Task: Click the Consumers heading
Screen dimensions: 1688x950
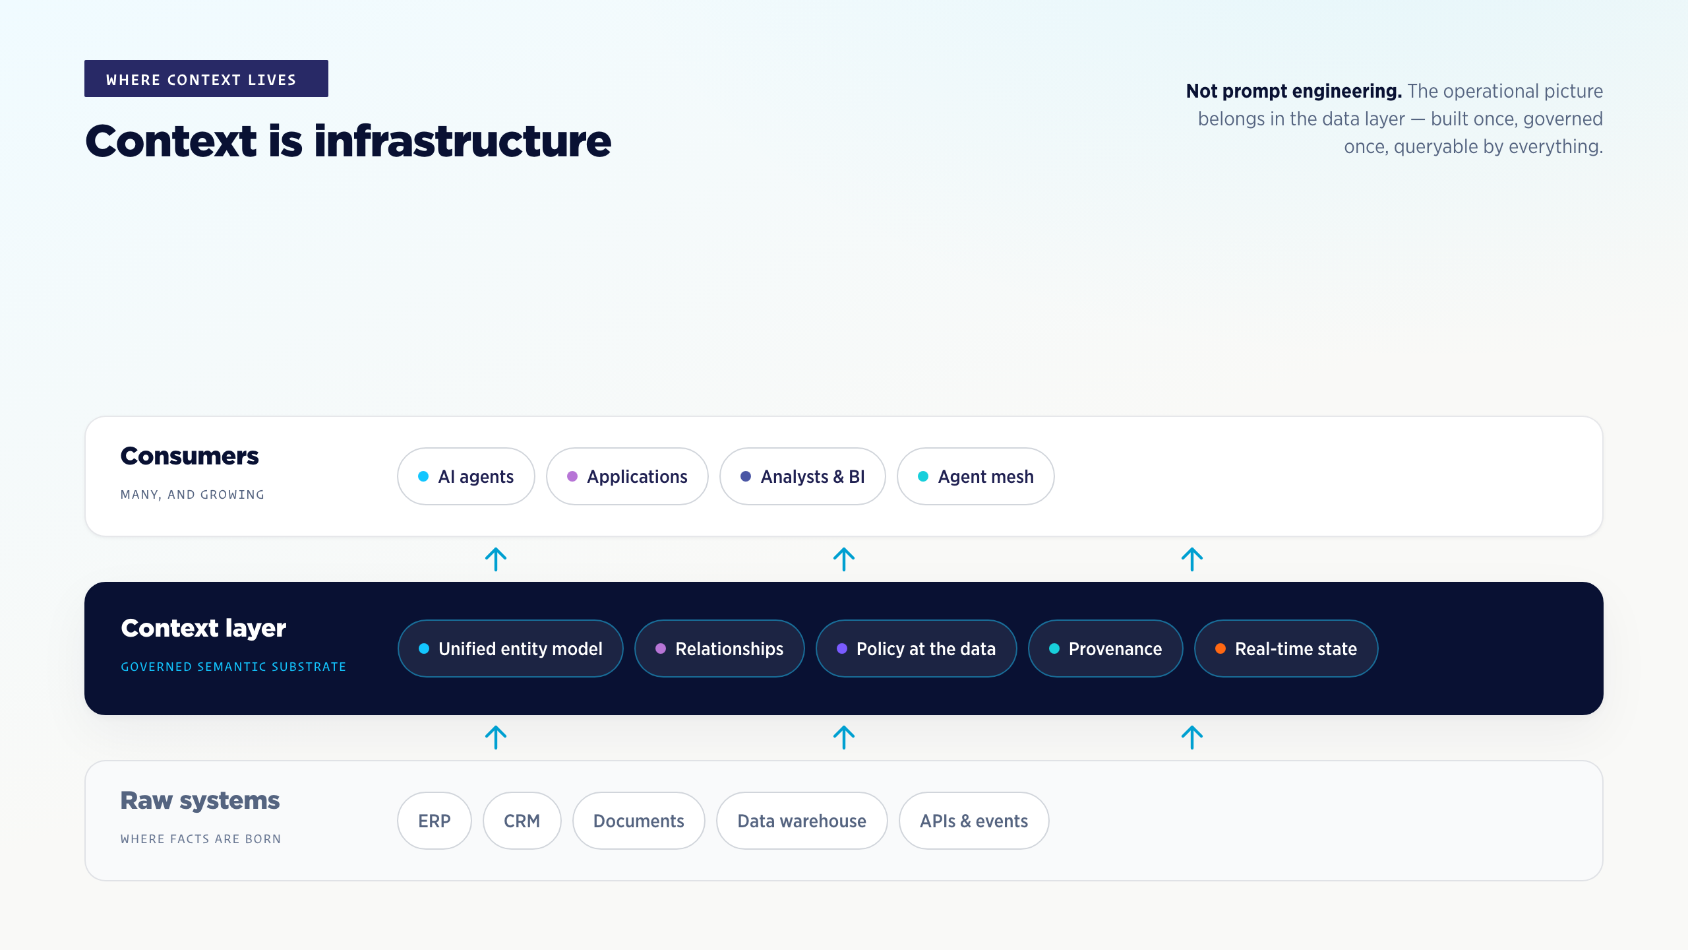Action: click(190, 456)
